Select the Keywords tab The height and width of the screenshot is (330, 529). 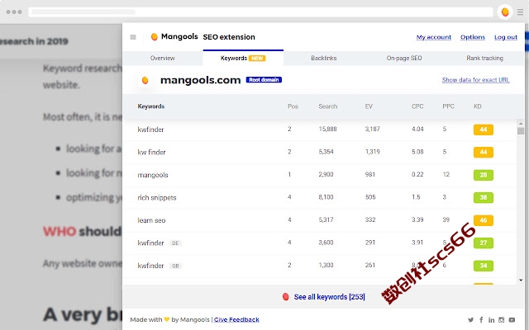pos(243,58)
